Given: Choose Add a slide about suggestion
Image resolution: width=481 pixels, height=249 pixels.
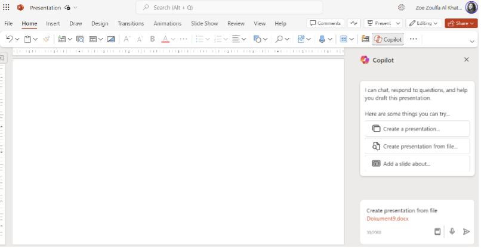Looking at the screenshot, I should (x=417, y=164).
